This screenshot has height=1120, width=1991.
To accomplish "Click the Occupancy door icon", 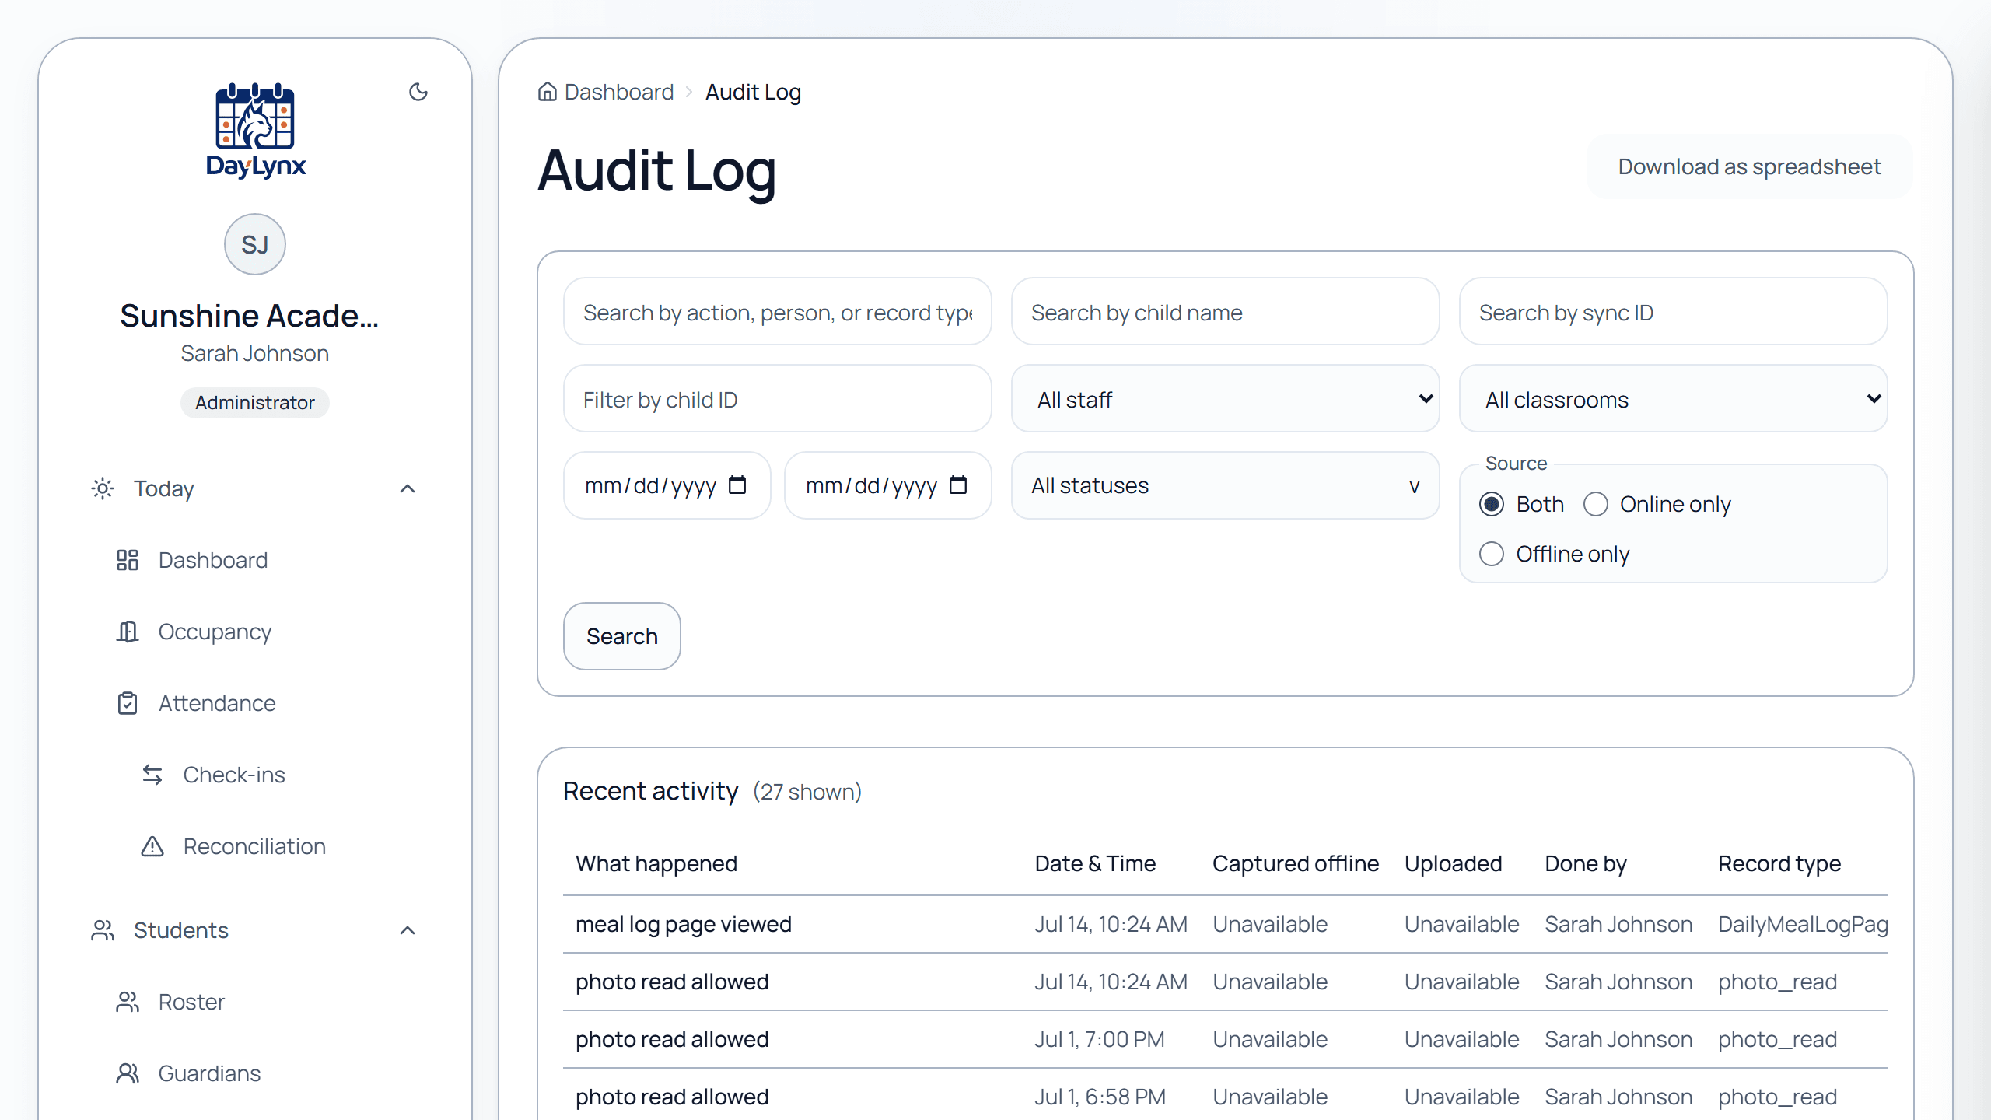I will [128, 632].
